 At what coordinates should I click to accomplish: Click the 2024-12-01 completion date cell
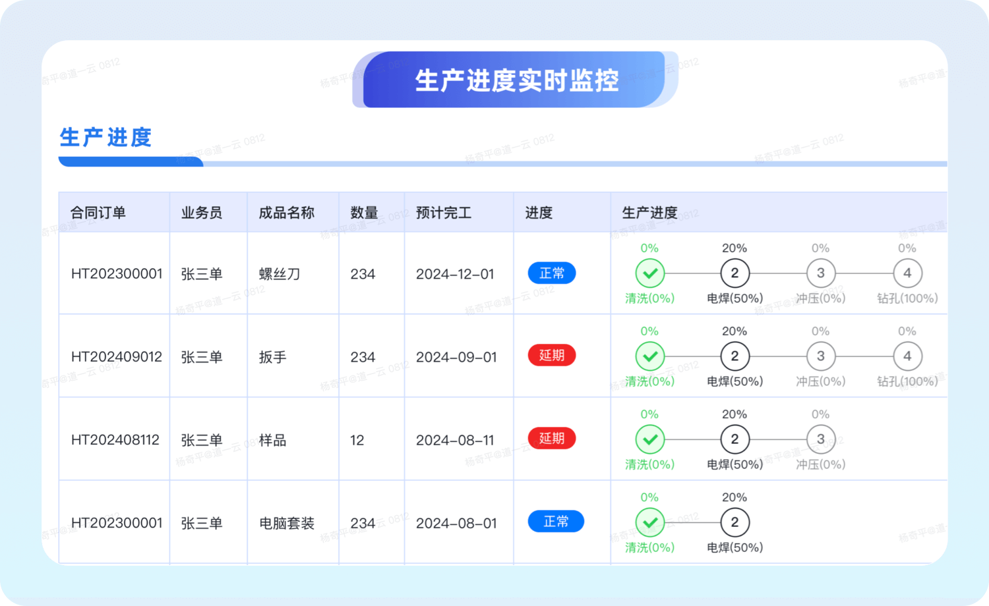455,274
